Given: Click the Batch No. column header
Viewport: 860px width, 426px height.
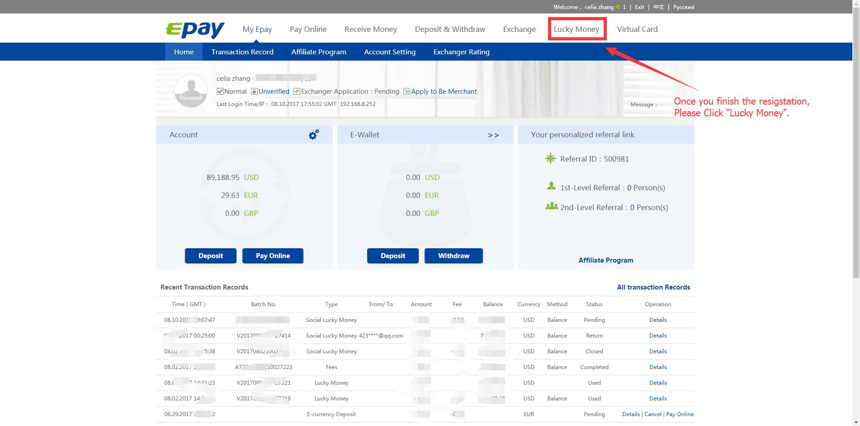Looking at the screenshot, I should (x=263, y=304).
